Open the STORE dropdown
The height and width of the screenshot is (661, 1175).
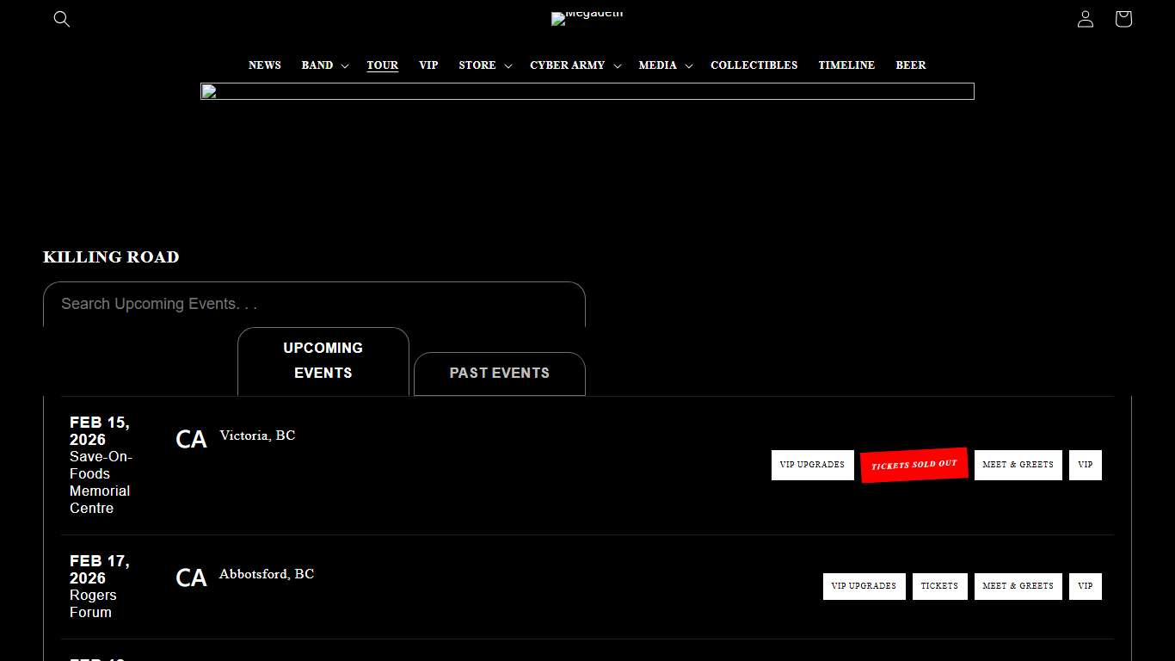[x=484, y=65]
